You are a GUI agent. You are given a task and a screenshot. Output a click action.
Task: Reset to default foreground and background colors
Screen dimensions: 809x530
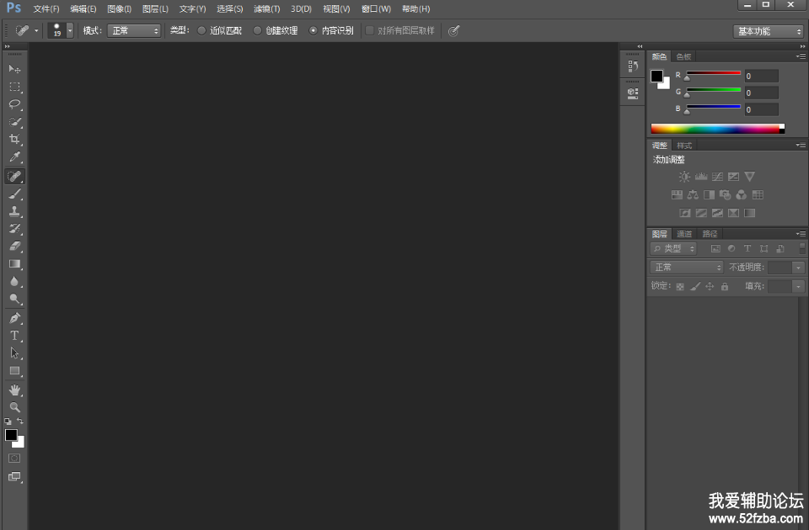click(8, 421)
